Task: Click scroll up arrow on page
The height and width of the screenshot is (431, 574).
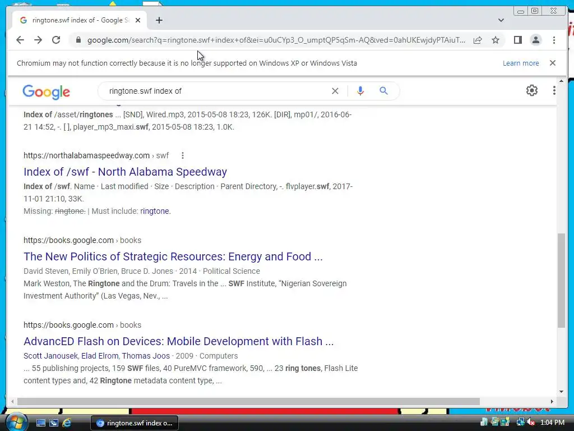Action: click(x=561, y=81)
